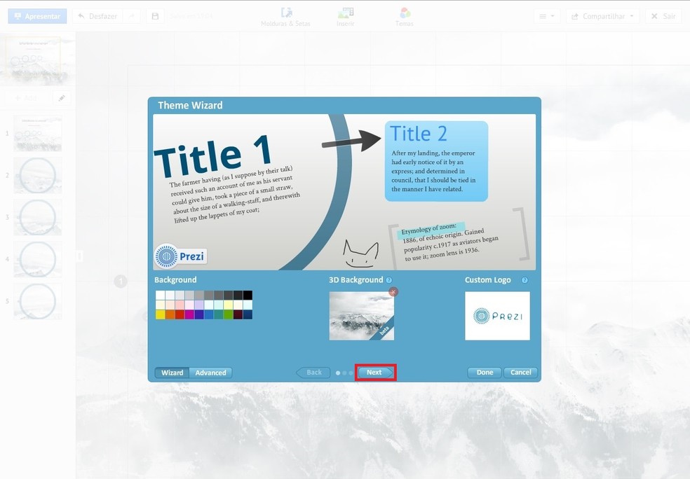The image size is (690, 479).
Task: Click Sair to exit editor
Action: 663,16
